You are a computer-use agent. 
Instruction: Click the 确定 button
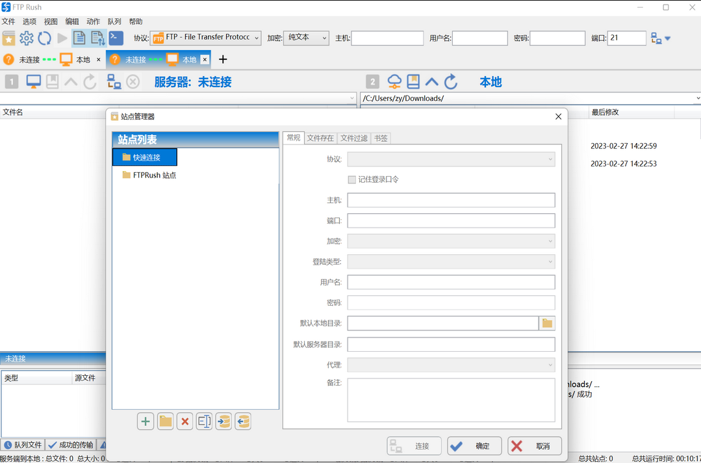click(474, 446)
